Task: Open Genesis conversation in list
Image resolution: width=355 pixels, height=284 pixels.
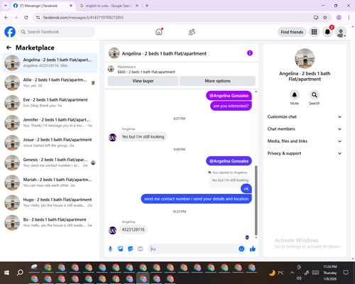Action: (x=50, y=163)
